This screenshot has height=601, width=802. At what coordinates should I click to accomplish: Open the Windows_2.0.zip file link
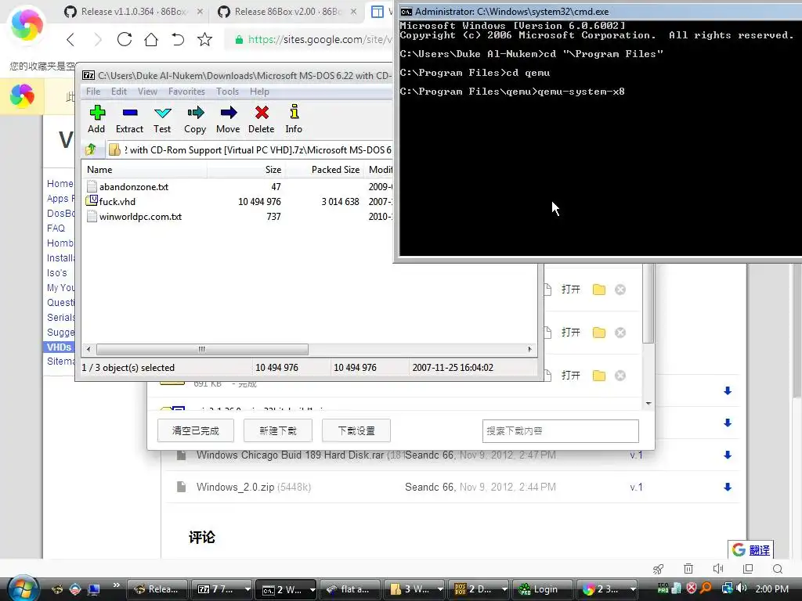click(x=235, y=487)
